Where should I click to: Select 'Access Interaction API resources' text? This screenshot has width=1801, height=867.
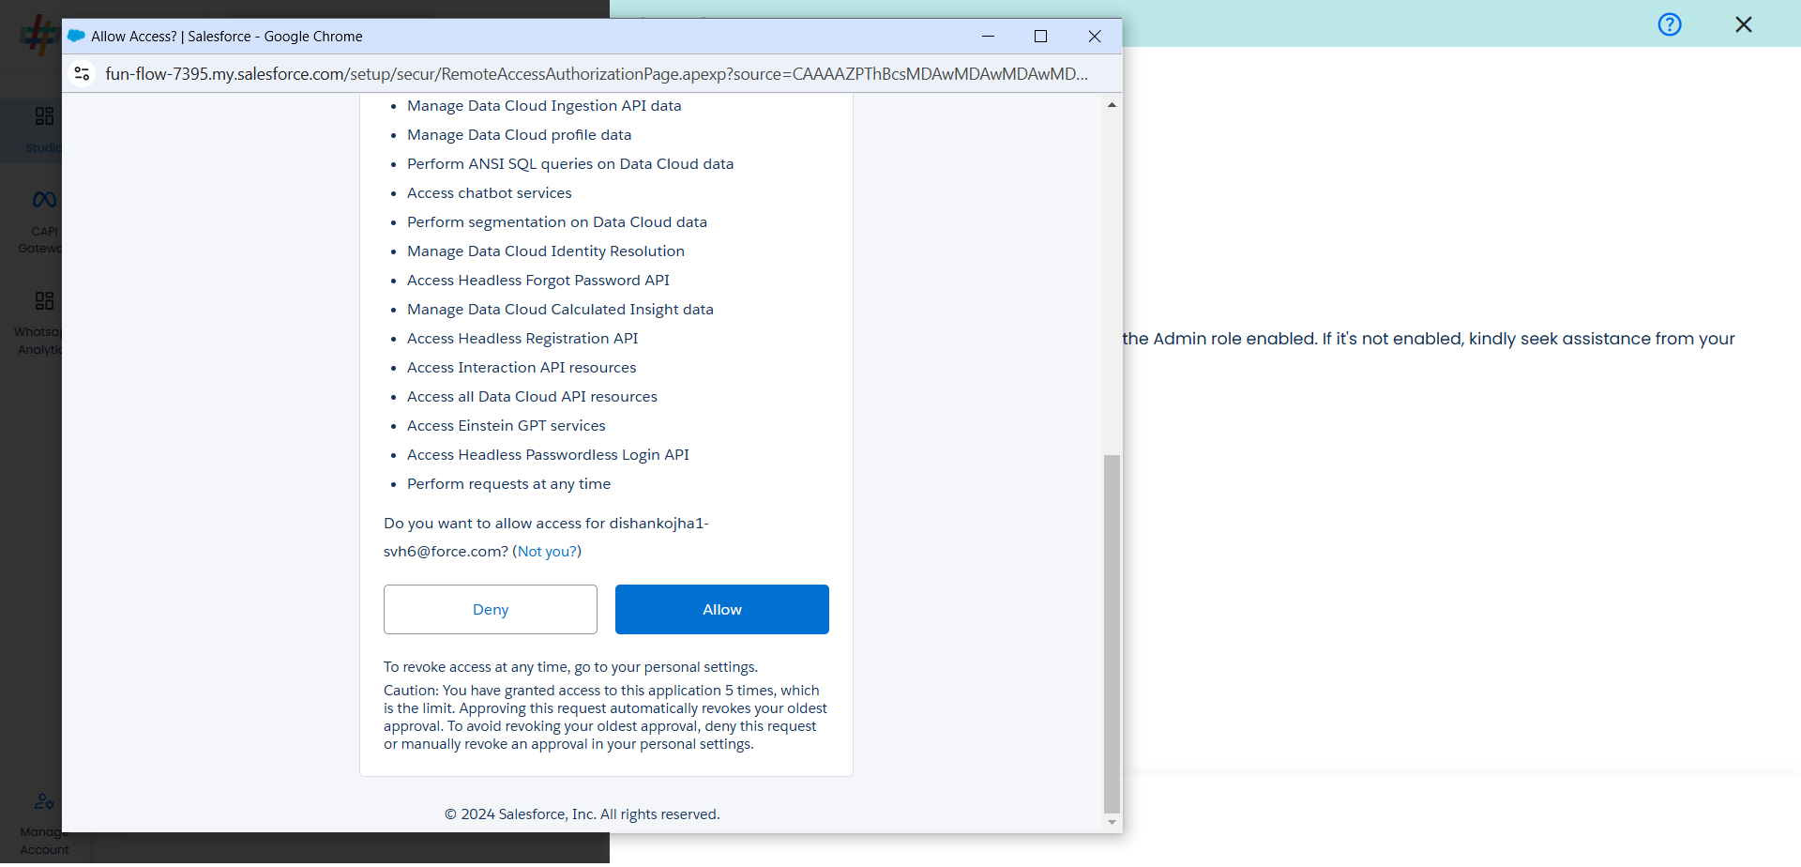click(522, 368)
